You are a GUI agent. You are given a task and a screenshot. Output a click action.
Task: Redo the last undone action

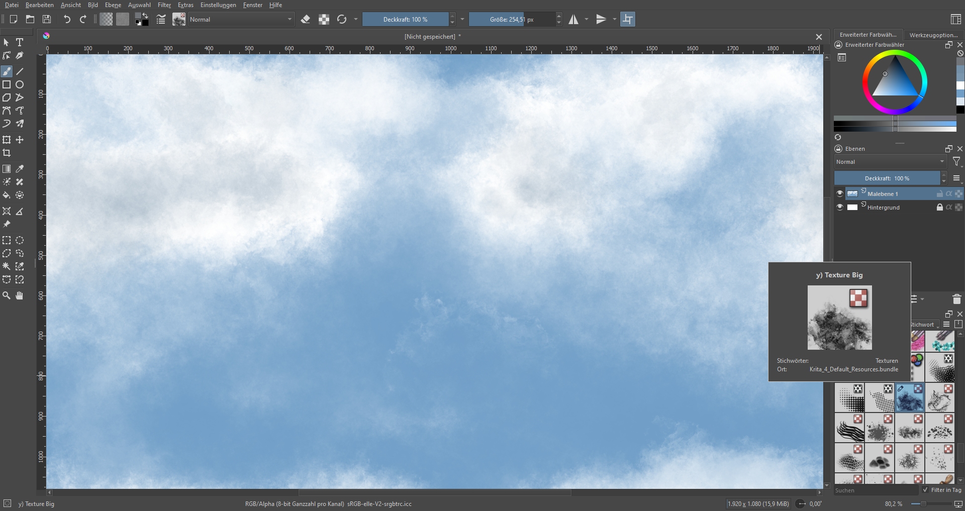pyautogui.click(x=83, y=19)
